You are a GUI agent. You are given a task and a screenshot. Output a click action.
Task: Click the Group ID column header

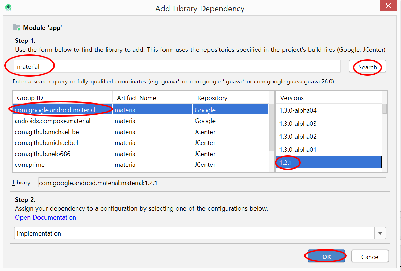click(x=63, y=98)
